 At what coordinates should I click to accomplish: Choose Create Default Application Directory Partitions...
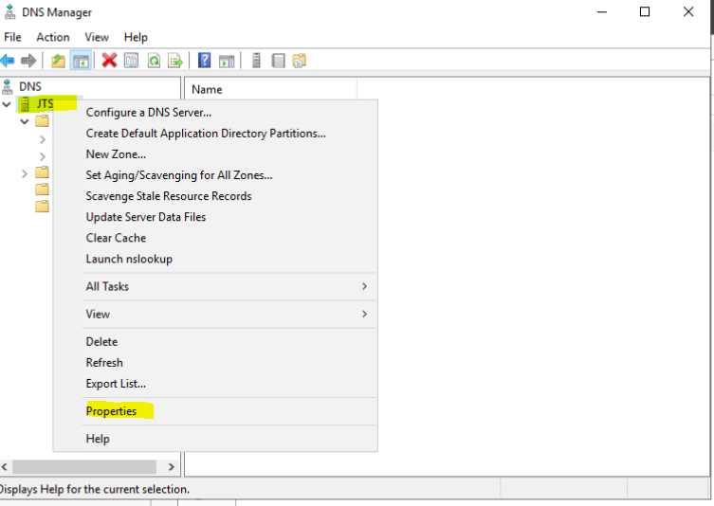[215, 134]
